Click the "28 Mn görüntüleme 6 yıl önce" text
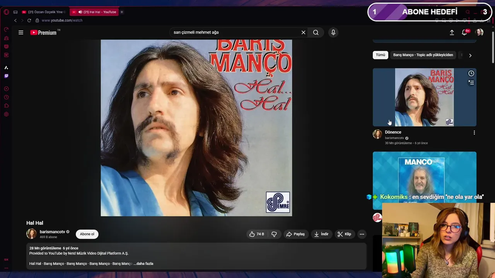Screen dimensions: 495x278 54,248
